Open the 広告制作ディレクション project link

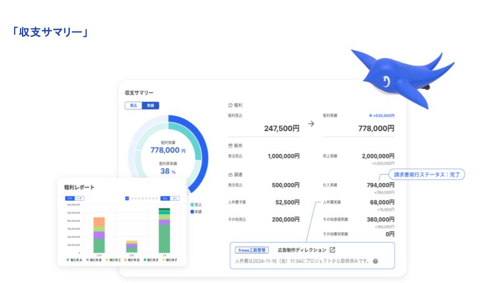tap(302, 250)
